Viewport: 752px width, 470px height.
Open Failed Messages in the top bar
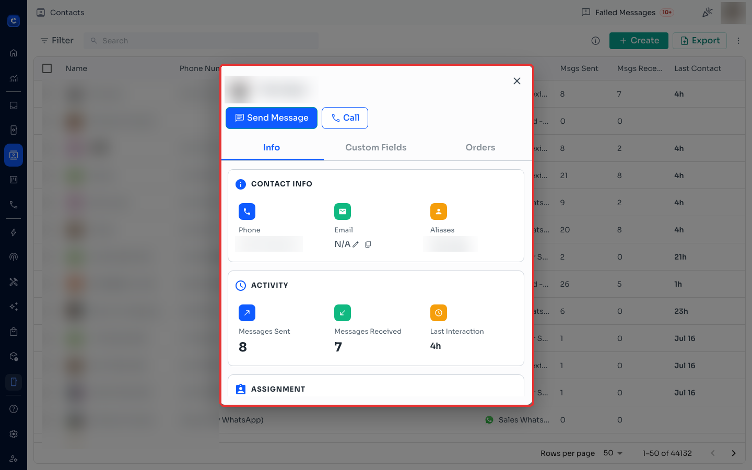pyautogui.click(x=628, y=13)
